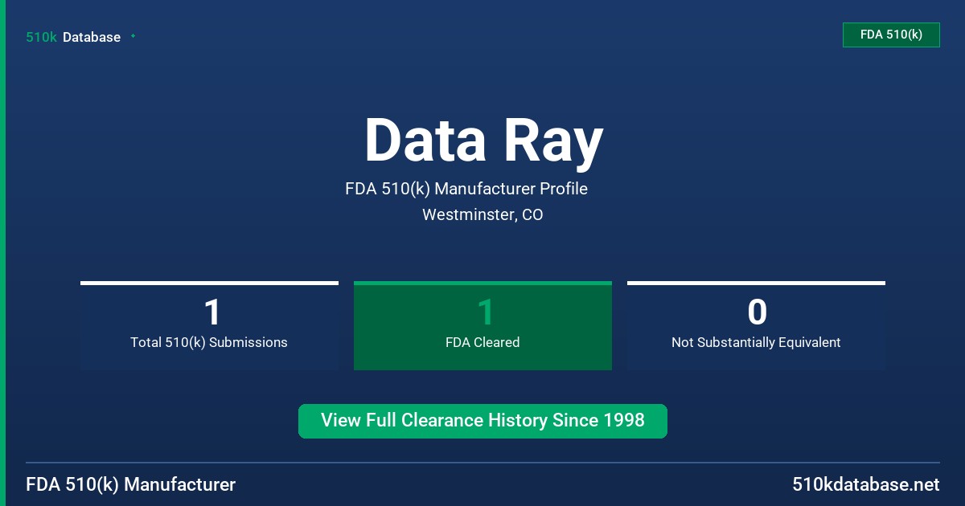Open View Full Clearance History Since 1998
This screenshot has height=506, width=965.
(482, 421)
